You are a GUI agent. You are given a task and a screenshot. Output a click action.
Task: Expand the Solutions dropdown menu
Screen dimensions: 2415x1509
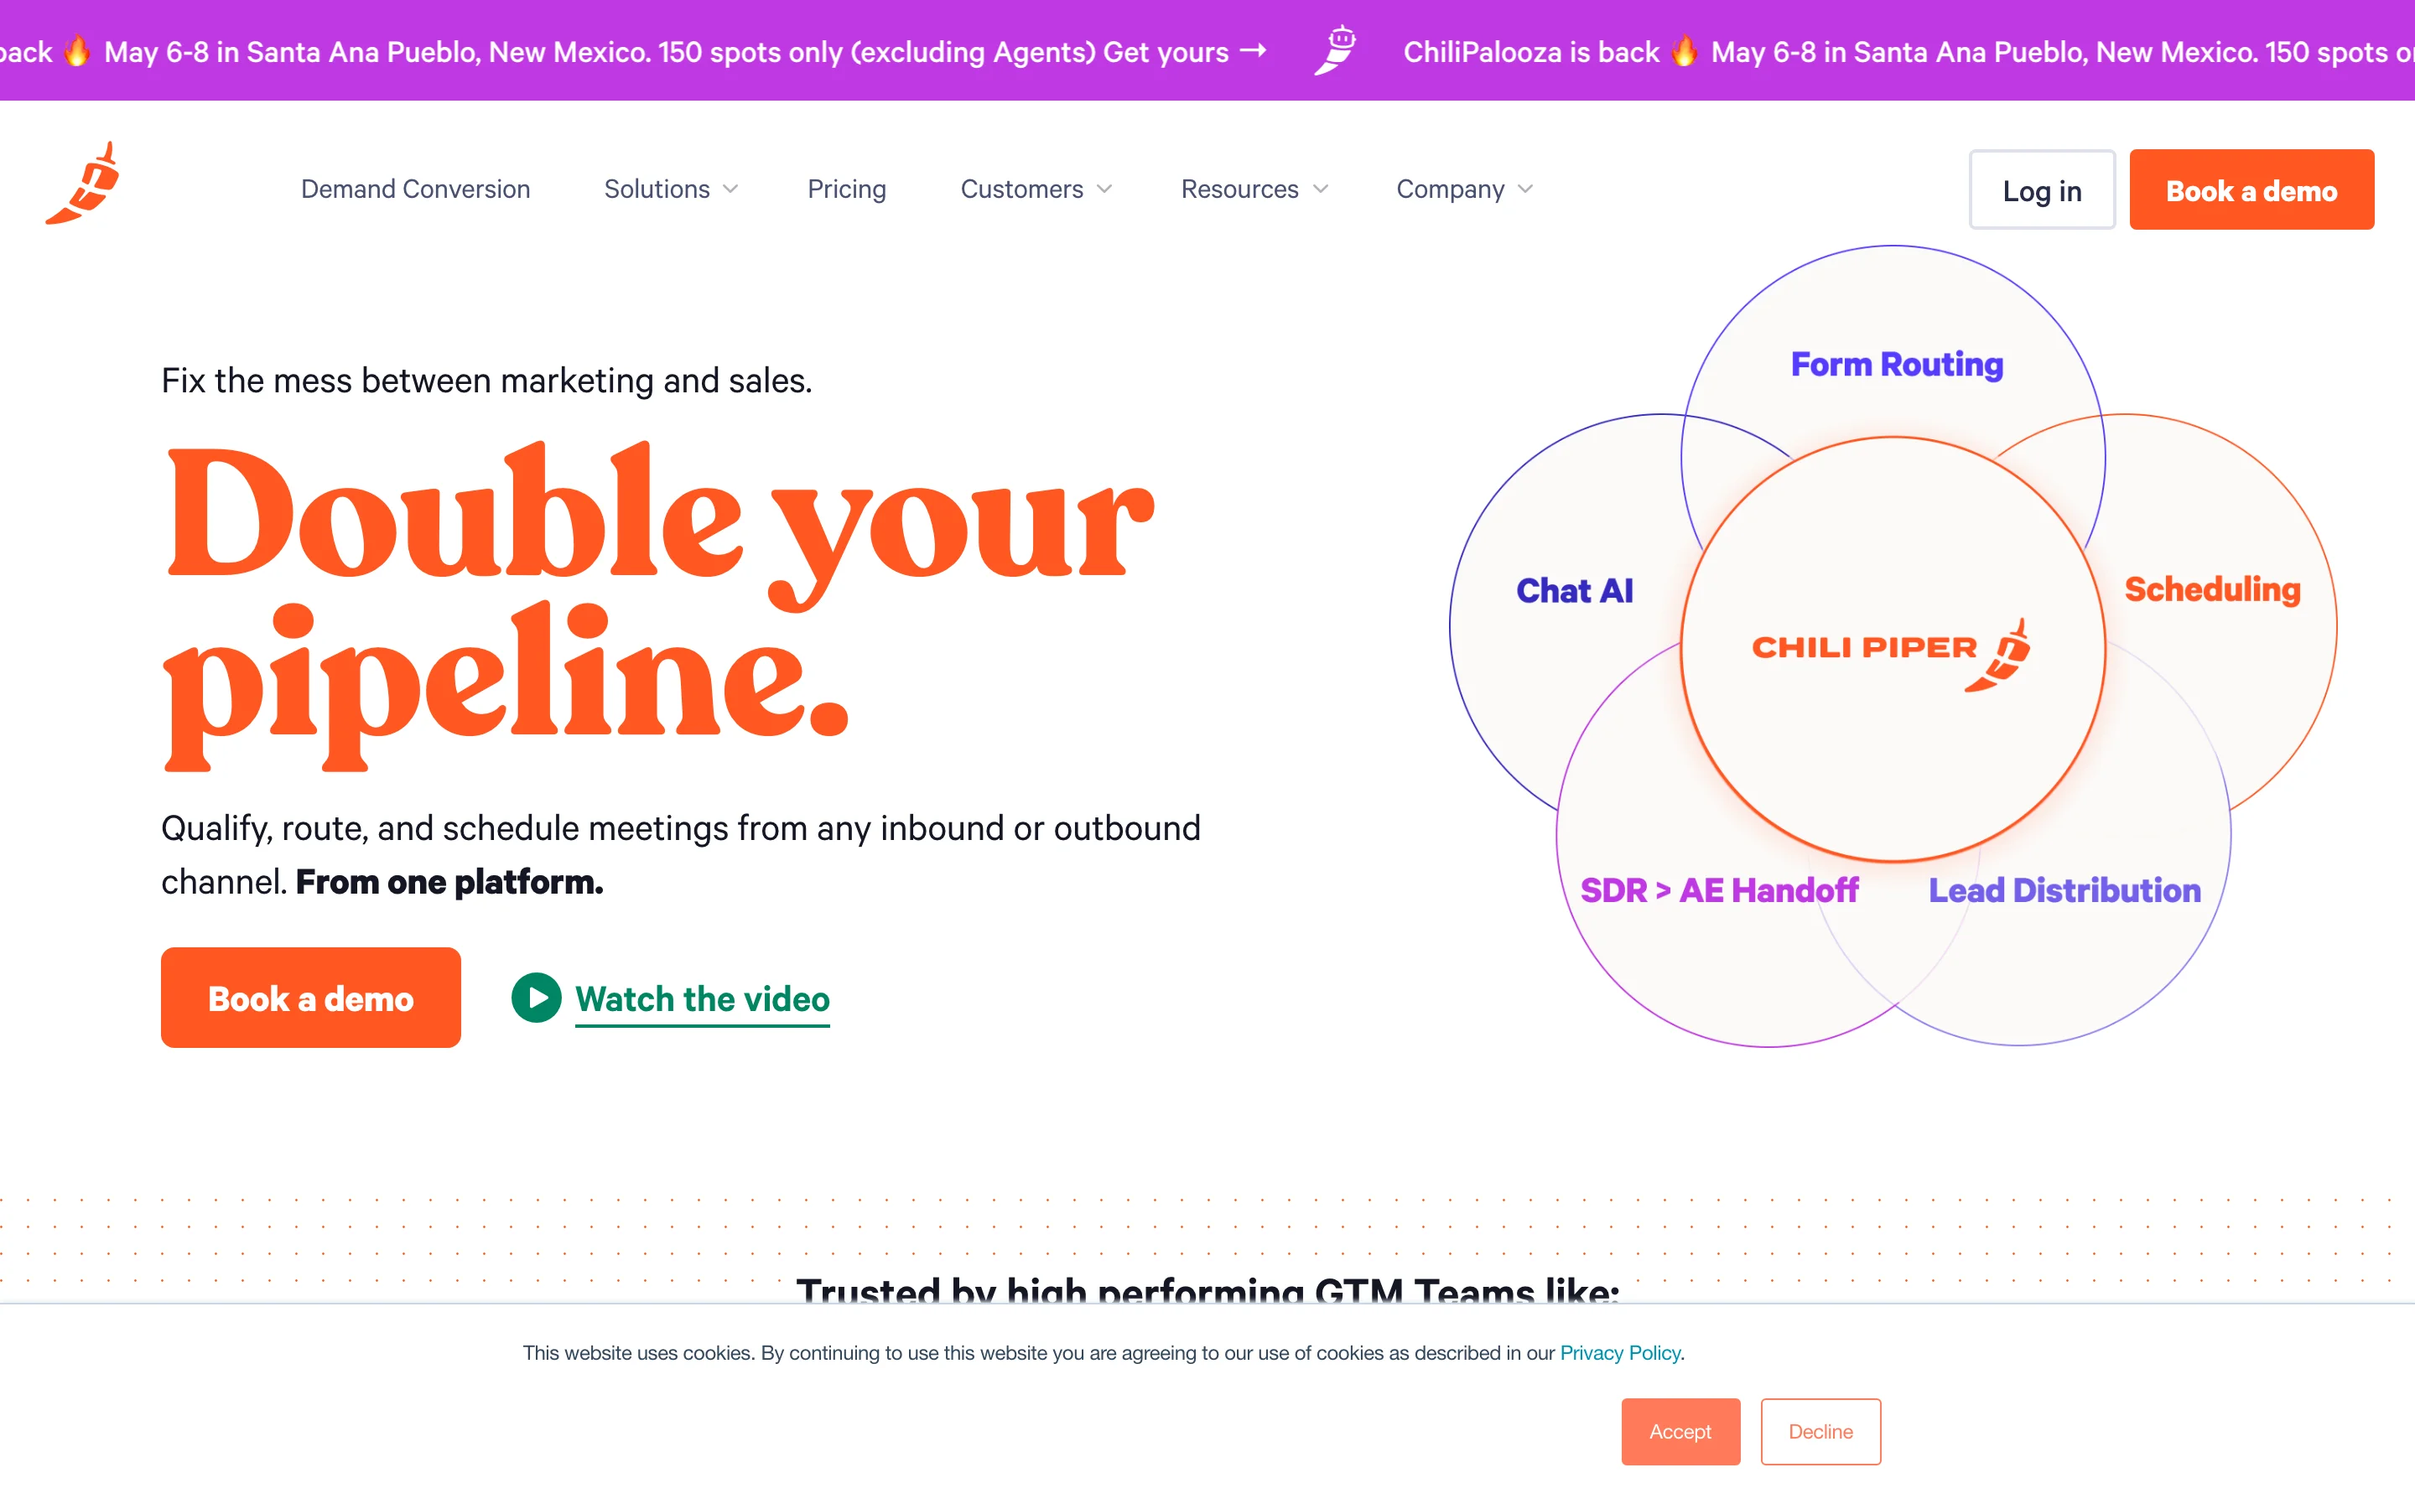pyautogui.click(x=671, y=189)
